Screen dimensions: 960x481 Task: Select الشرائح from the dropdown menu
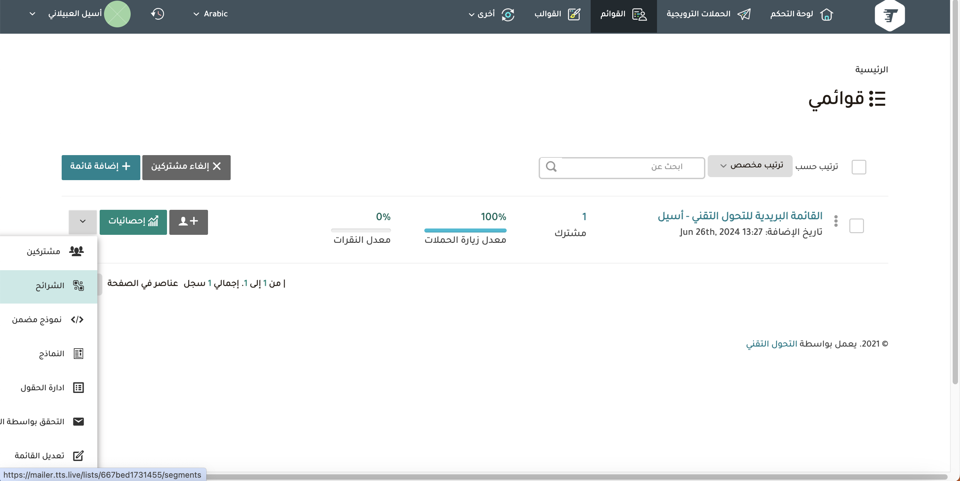[x=50, y=286]
